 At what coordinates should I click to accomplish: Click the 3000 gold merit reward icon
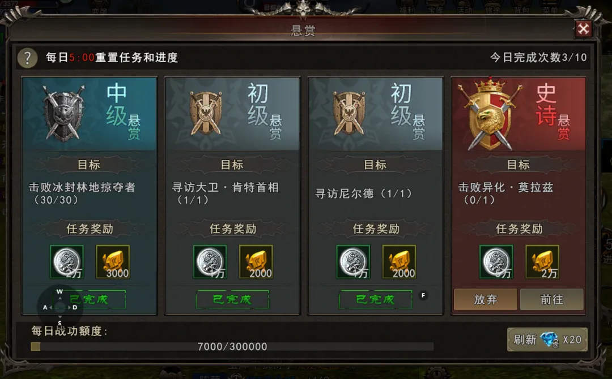click(113, 262)
